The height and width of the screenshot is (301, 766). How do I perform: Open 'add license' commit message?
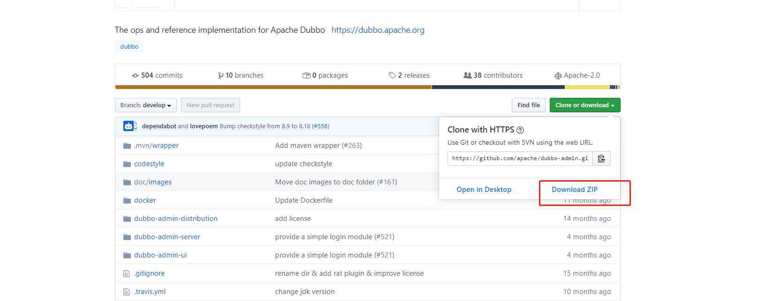293,219
